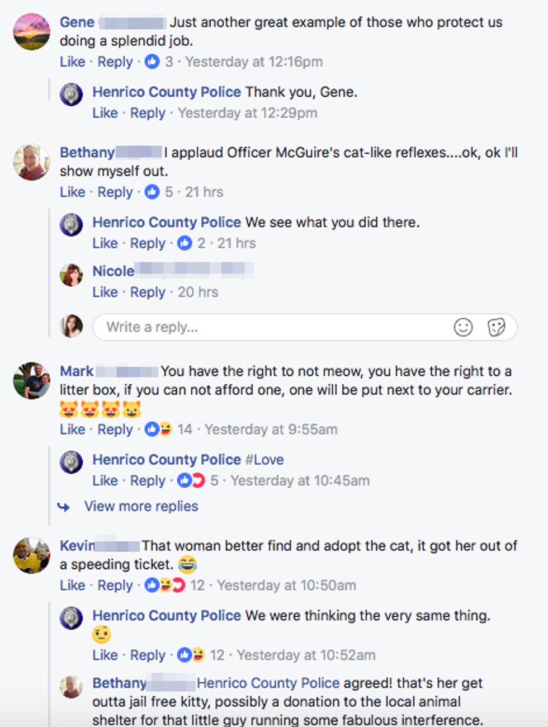Screen dimensions: 548x727
Task: Open the #Love hashtag link
Action: 264,460
